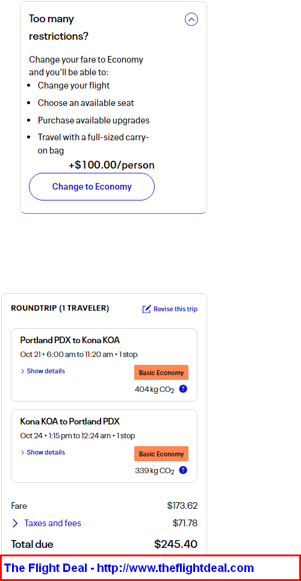This screenshot has width=301, height=581.
Task: Click the ROUNDTRIP (1 TRAVELER) heading
Action: click(x=60, y=308)
